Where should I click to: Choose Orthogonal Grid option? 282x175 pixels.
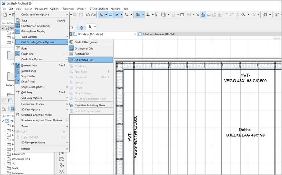pyautogui.click(x=91, y=48)
